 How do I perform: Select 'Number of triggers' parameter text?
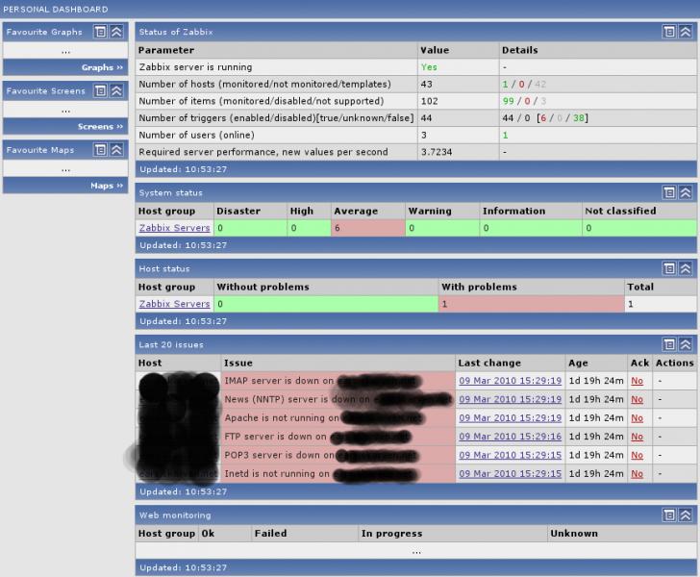[x=276, y=118]
